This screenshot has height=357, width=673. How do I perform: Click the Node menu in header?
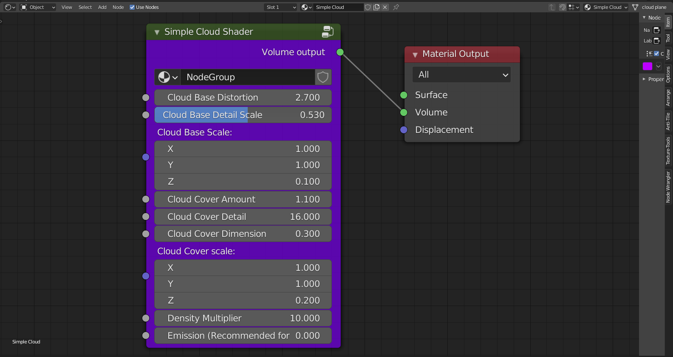[118, 7]
